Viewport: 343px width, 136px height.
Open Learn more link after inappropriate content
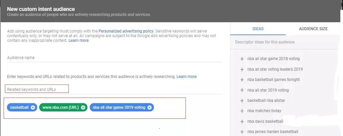click(78, 40)
